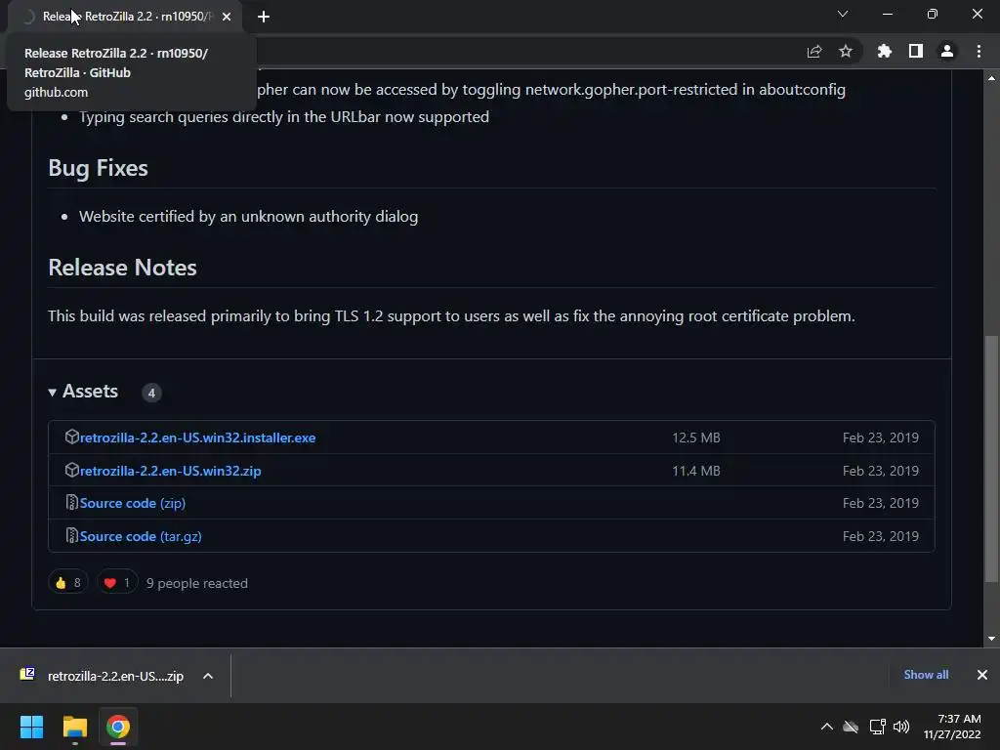Open a new browser tab
The image size is (1000, 750).
264,17
